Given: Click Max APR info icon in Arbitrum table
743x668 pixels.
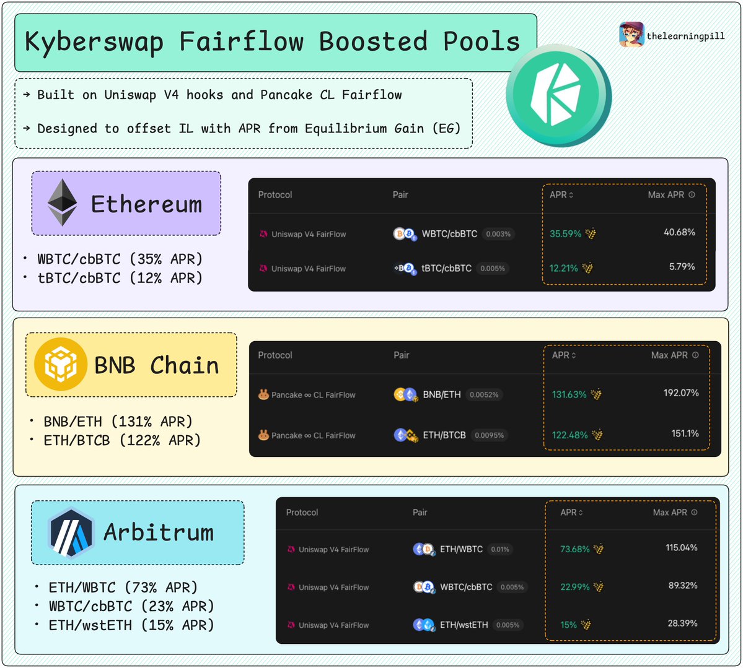Looking at the screenshot, I should [x=694, y=512].
